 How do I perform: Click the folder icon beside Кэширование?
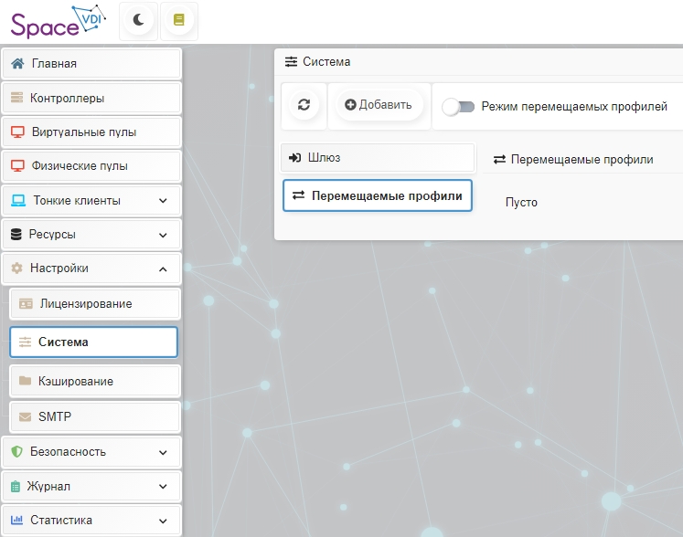26,381
